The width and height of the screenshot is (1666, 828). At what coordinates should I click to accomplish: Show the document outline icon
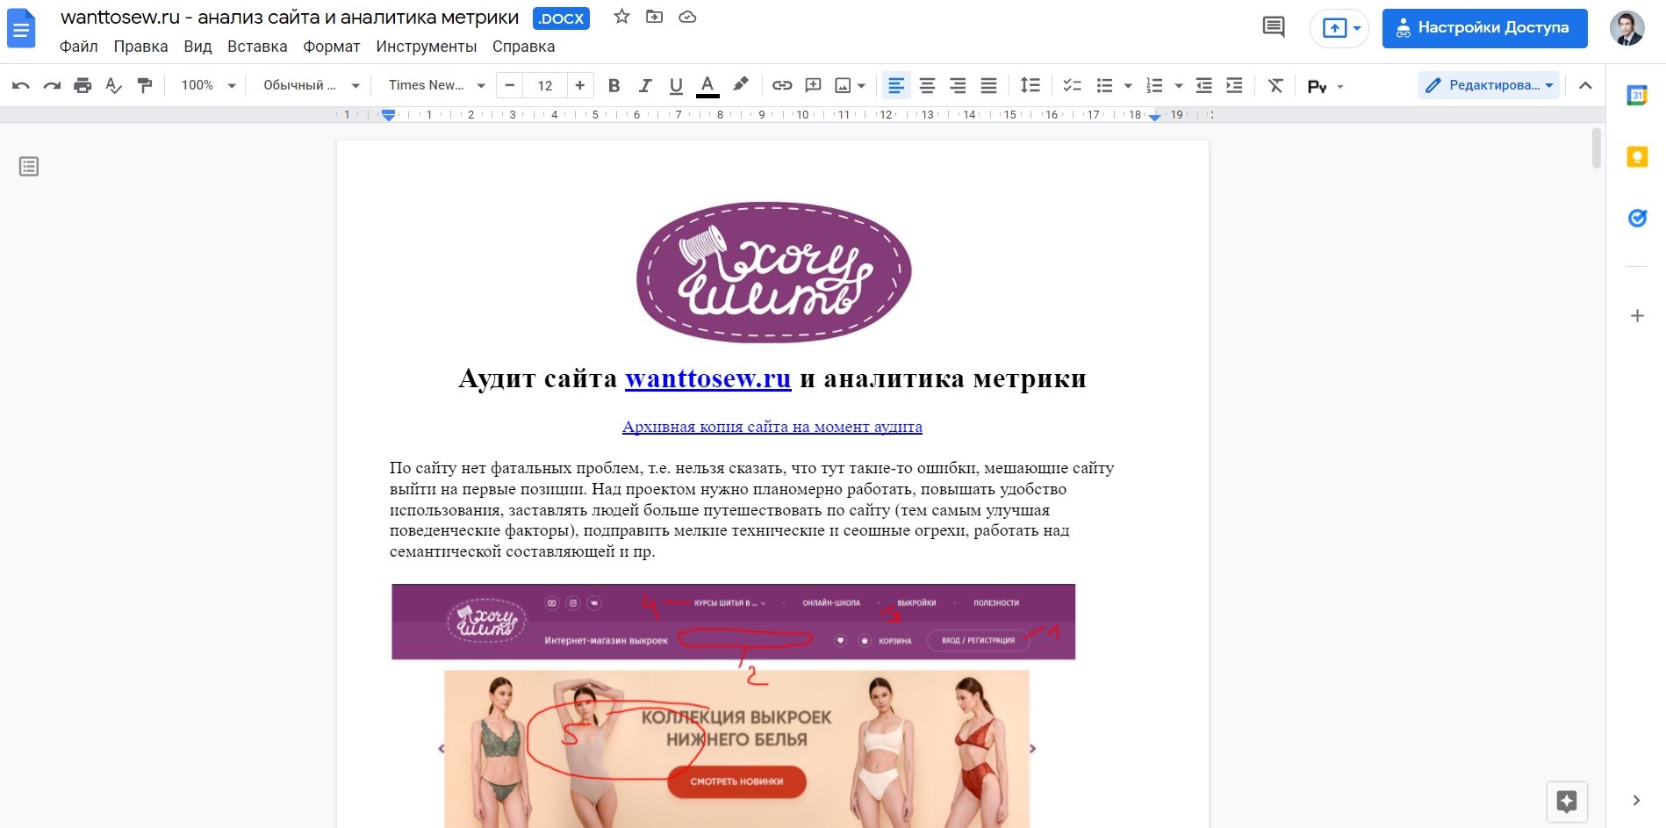tap(29, 166)
